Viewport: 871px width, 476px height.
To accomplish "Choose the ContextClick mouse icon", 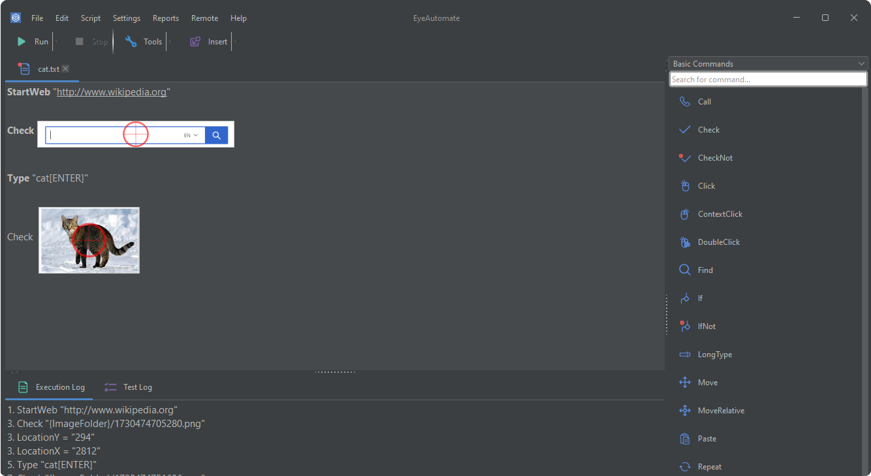I will click(x=685, y=214).
